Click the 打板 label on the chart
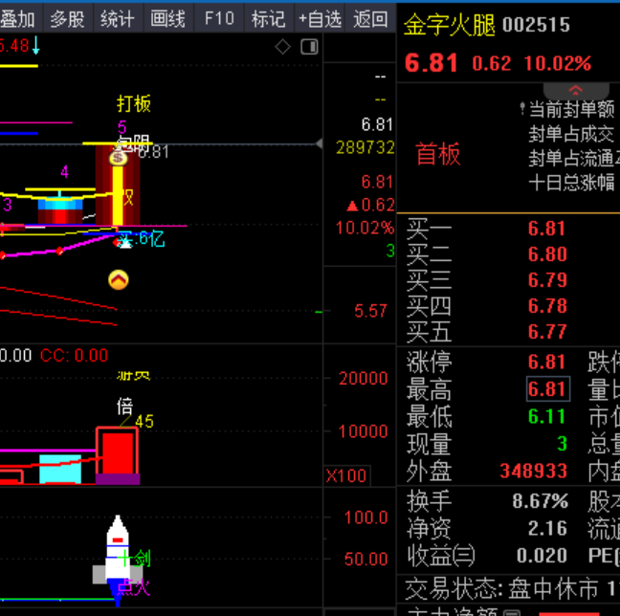 pyautogui.click(x=134, y=103)
